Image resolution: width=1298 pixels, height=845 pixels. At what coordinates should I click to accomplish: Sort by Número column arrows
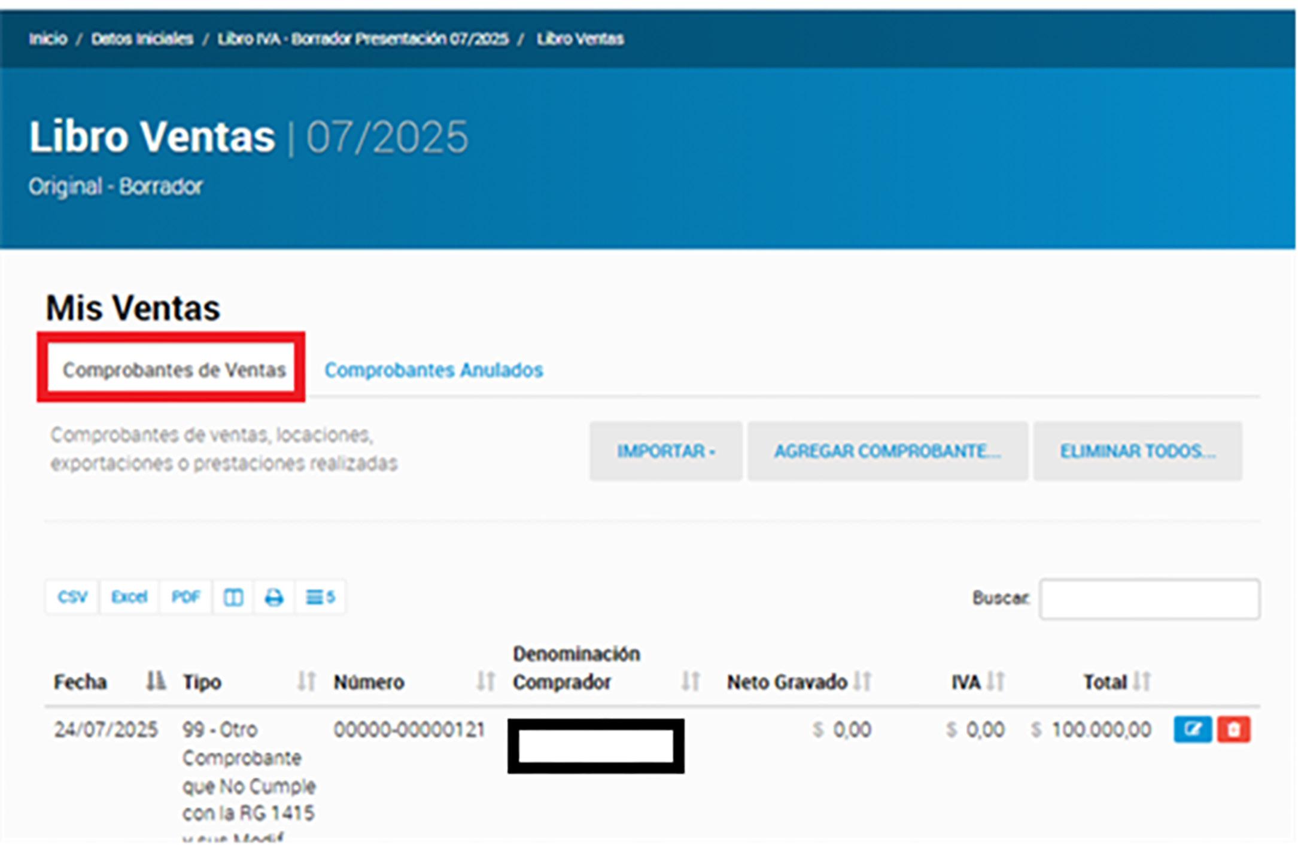[486, 682]
